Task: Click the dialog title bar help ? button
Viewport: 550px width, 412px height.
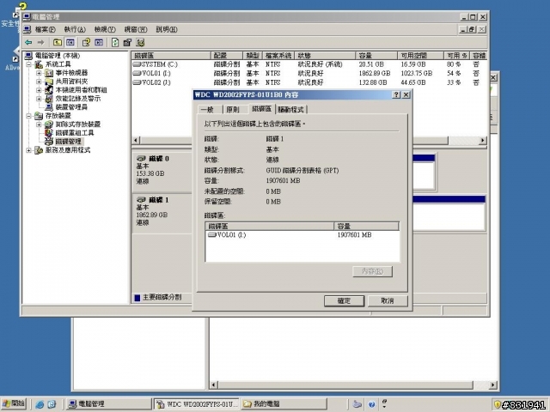Action: pyautogui.click(x=396, y=94)
